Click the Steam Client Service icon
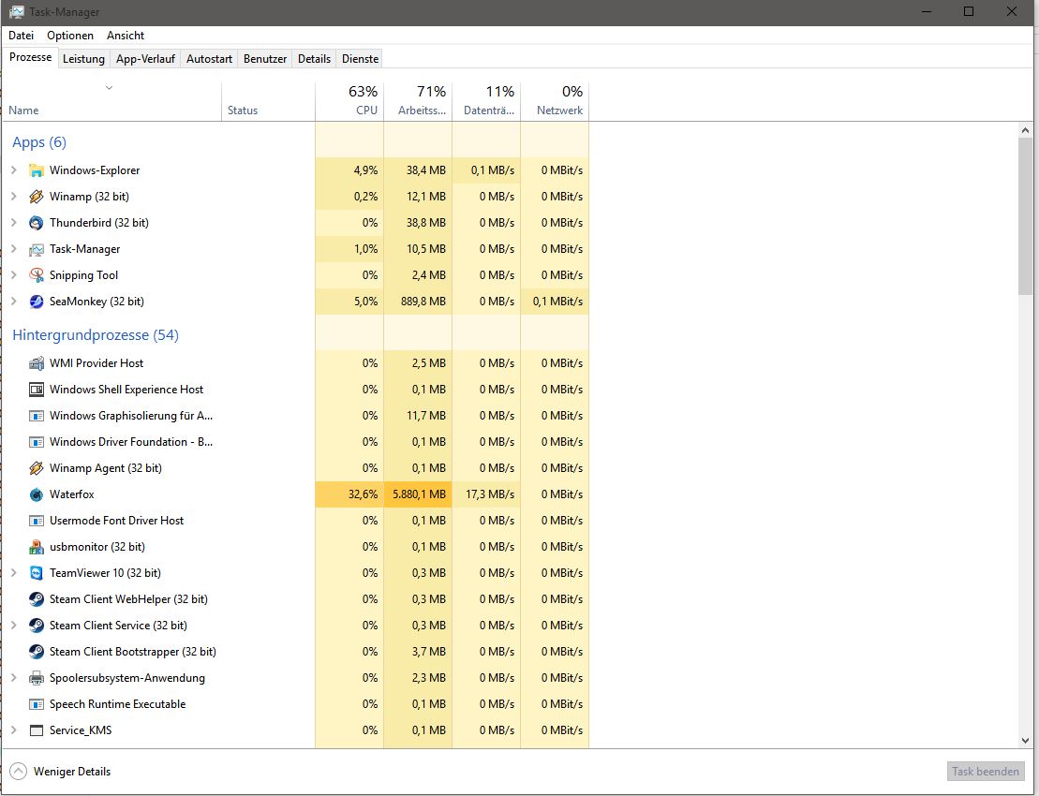 coord(37,626)
